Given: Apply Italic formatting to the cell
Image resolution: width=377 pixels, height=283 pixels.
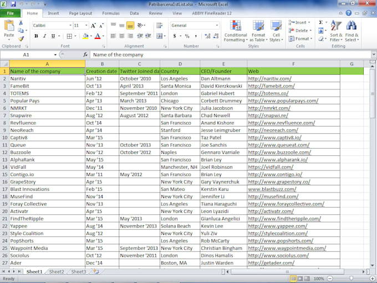Looking at the screenshot, I should pyautogui.click(x=45, y=36).
